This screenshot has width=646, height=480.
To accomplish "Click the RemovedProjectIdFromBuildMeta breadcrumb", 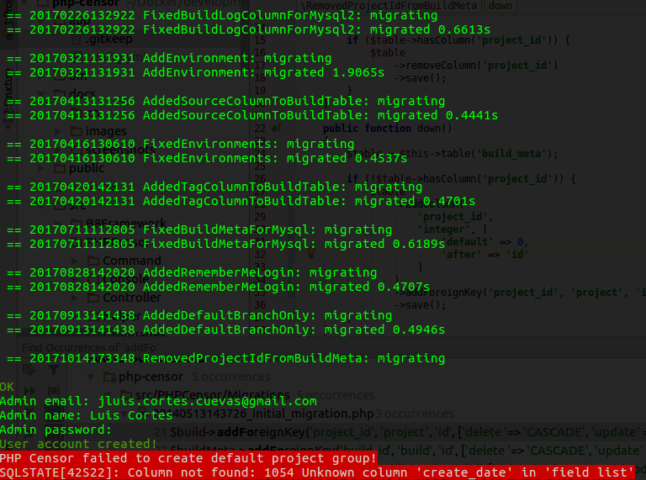I will coord(389,6).
